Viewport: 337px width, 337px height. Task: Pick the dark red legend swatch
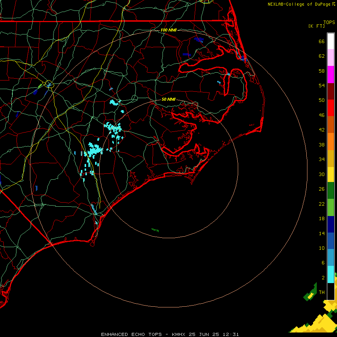point(331,91)
